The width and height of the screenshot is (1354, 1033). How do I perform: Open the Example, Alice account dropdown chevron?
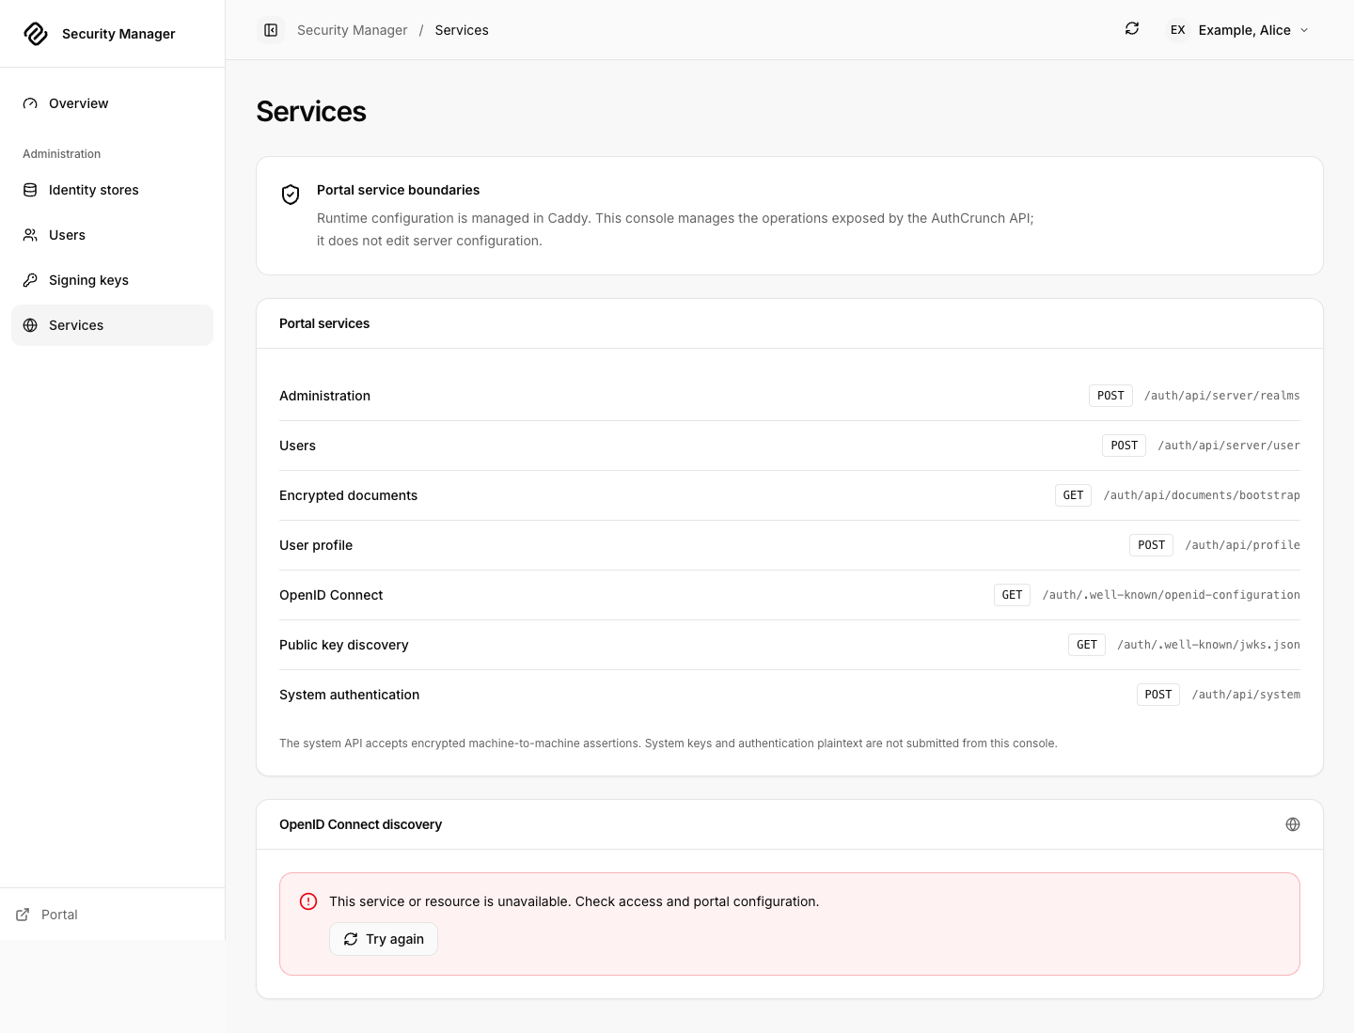1304,30
